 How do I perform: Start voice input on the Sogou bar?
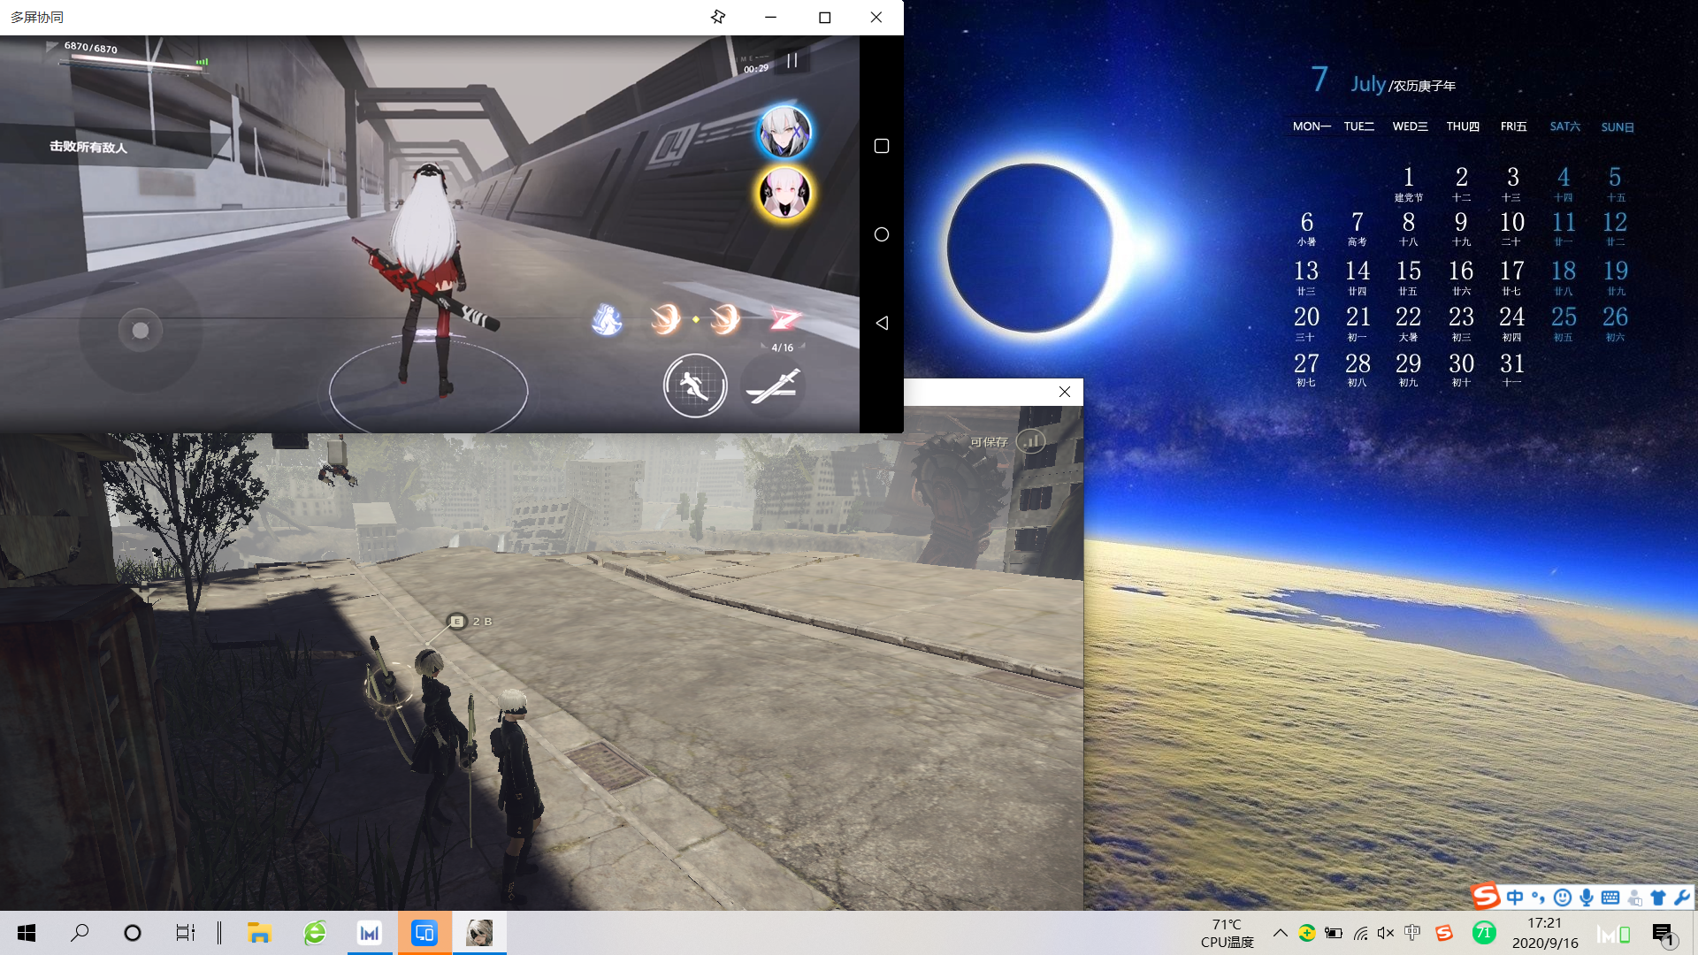(x=1587, y=898)
